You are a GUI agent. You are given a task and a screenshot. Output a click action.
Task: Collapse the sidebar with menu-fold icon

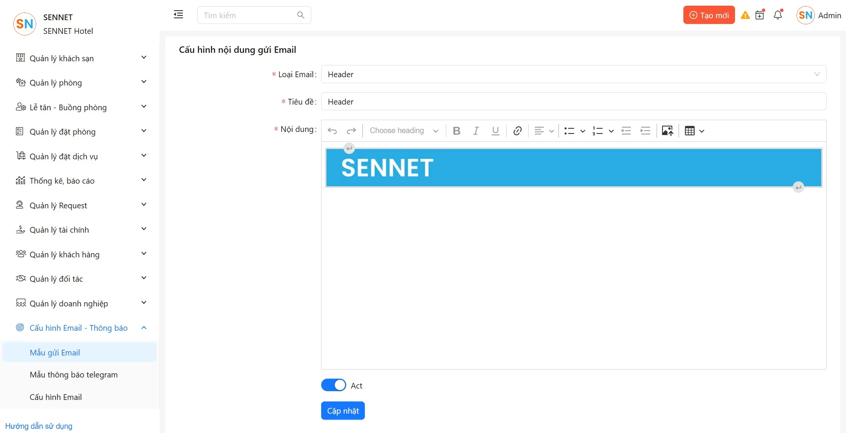pyautogui.click(x=178, y=15)
